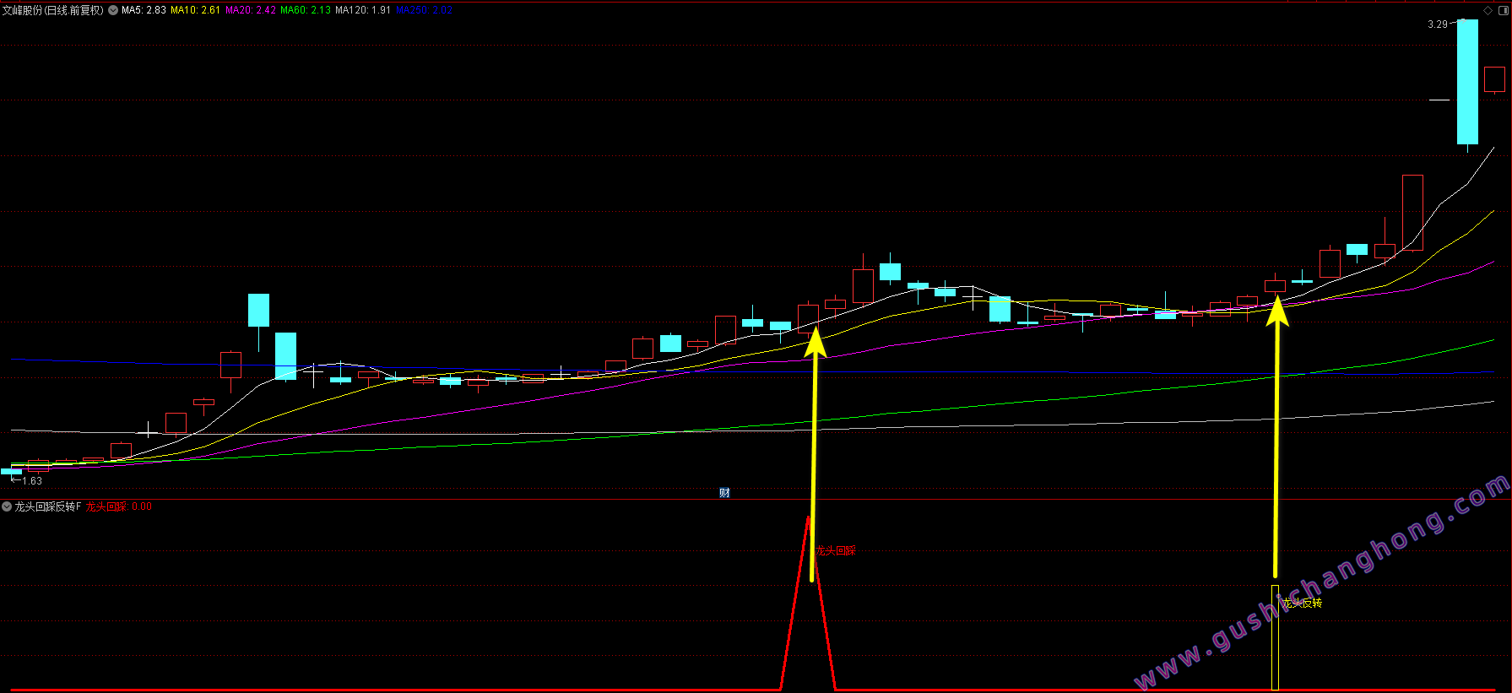Expand the 龙头回踩反转F indicator dropdown arrow
The width and height of the screenshot is (1512, 693).
pos(7,506)
